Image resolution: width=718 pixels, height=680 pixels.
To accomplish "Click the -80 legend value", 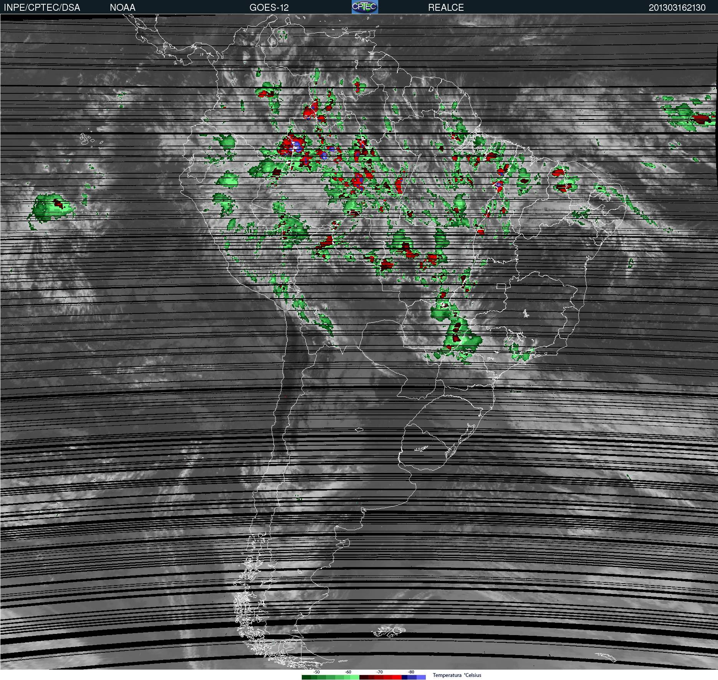I will pyautogui.click(x=411, y=672).
